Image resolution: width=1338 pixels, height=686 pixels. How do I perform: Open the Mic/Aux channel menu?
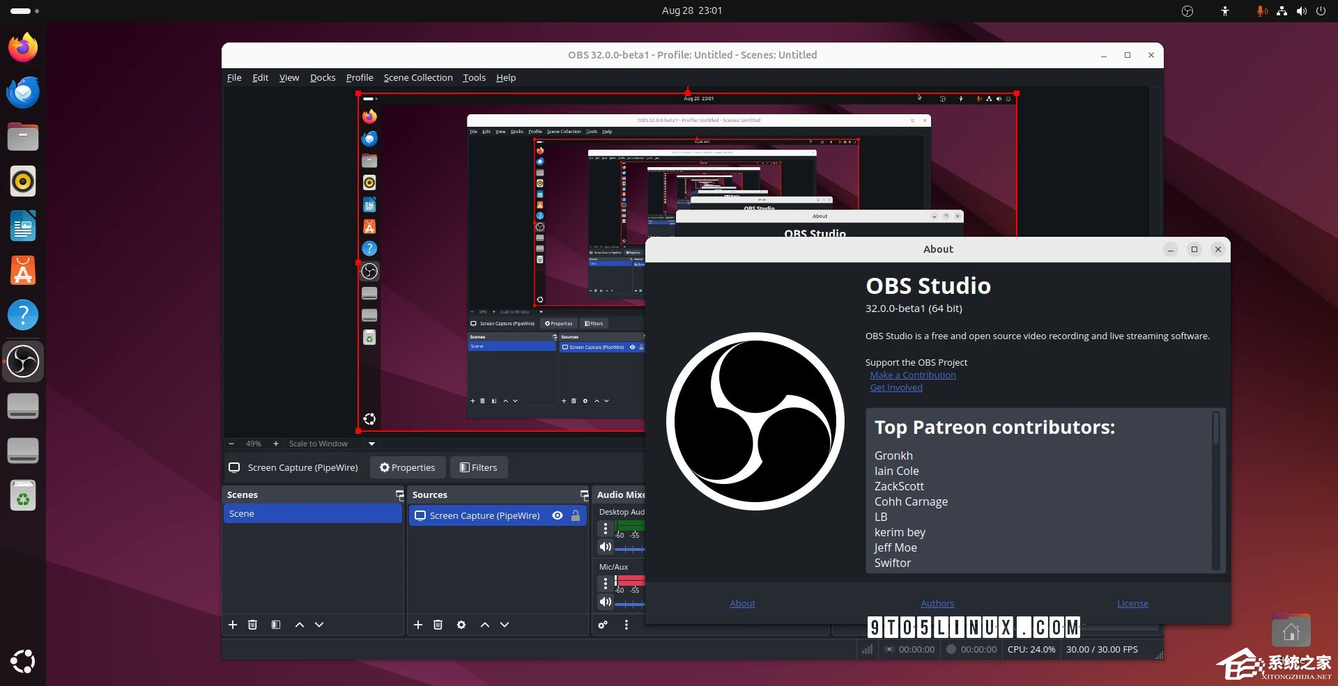(x=605, y=583)
